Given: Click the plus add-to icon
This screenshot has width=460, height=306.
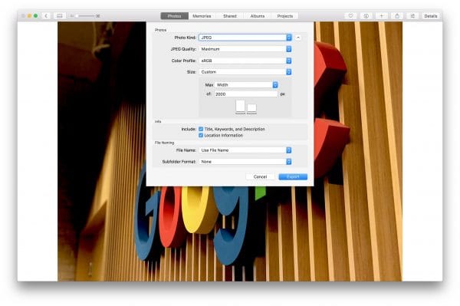Looking at the screenshot, I should pos(382,16).
